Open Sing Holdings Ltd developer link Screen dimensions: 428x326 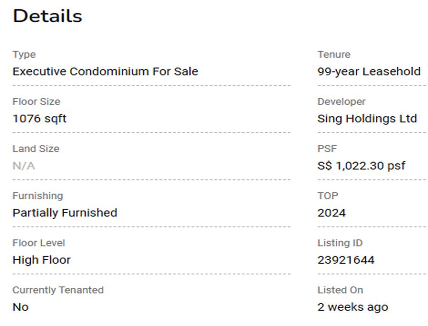coord(367,119)
